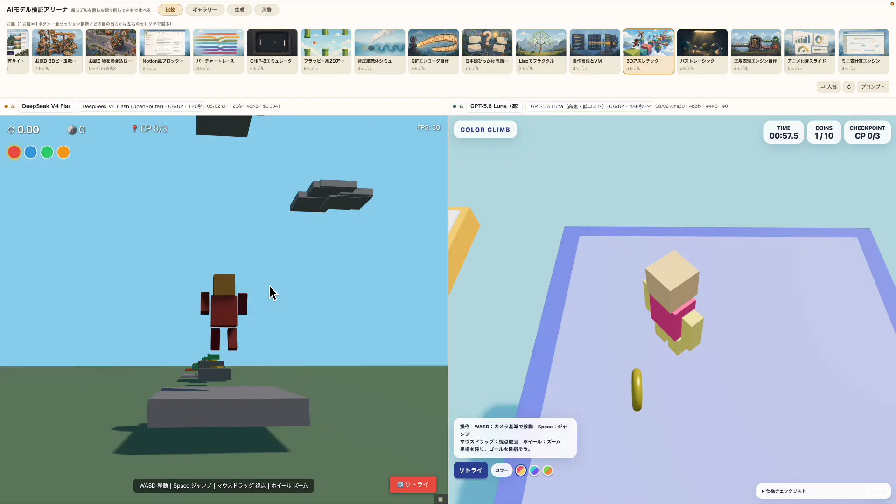This screenshot has height=504, width=896.
Task: Select the 3Dアスレチック task card
Action: pos(649,51)
